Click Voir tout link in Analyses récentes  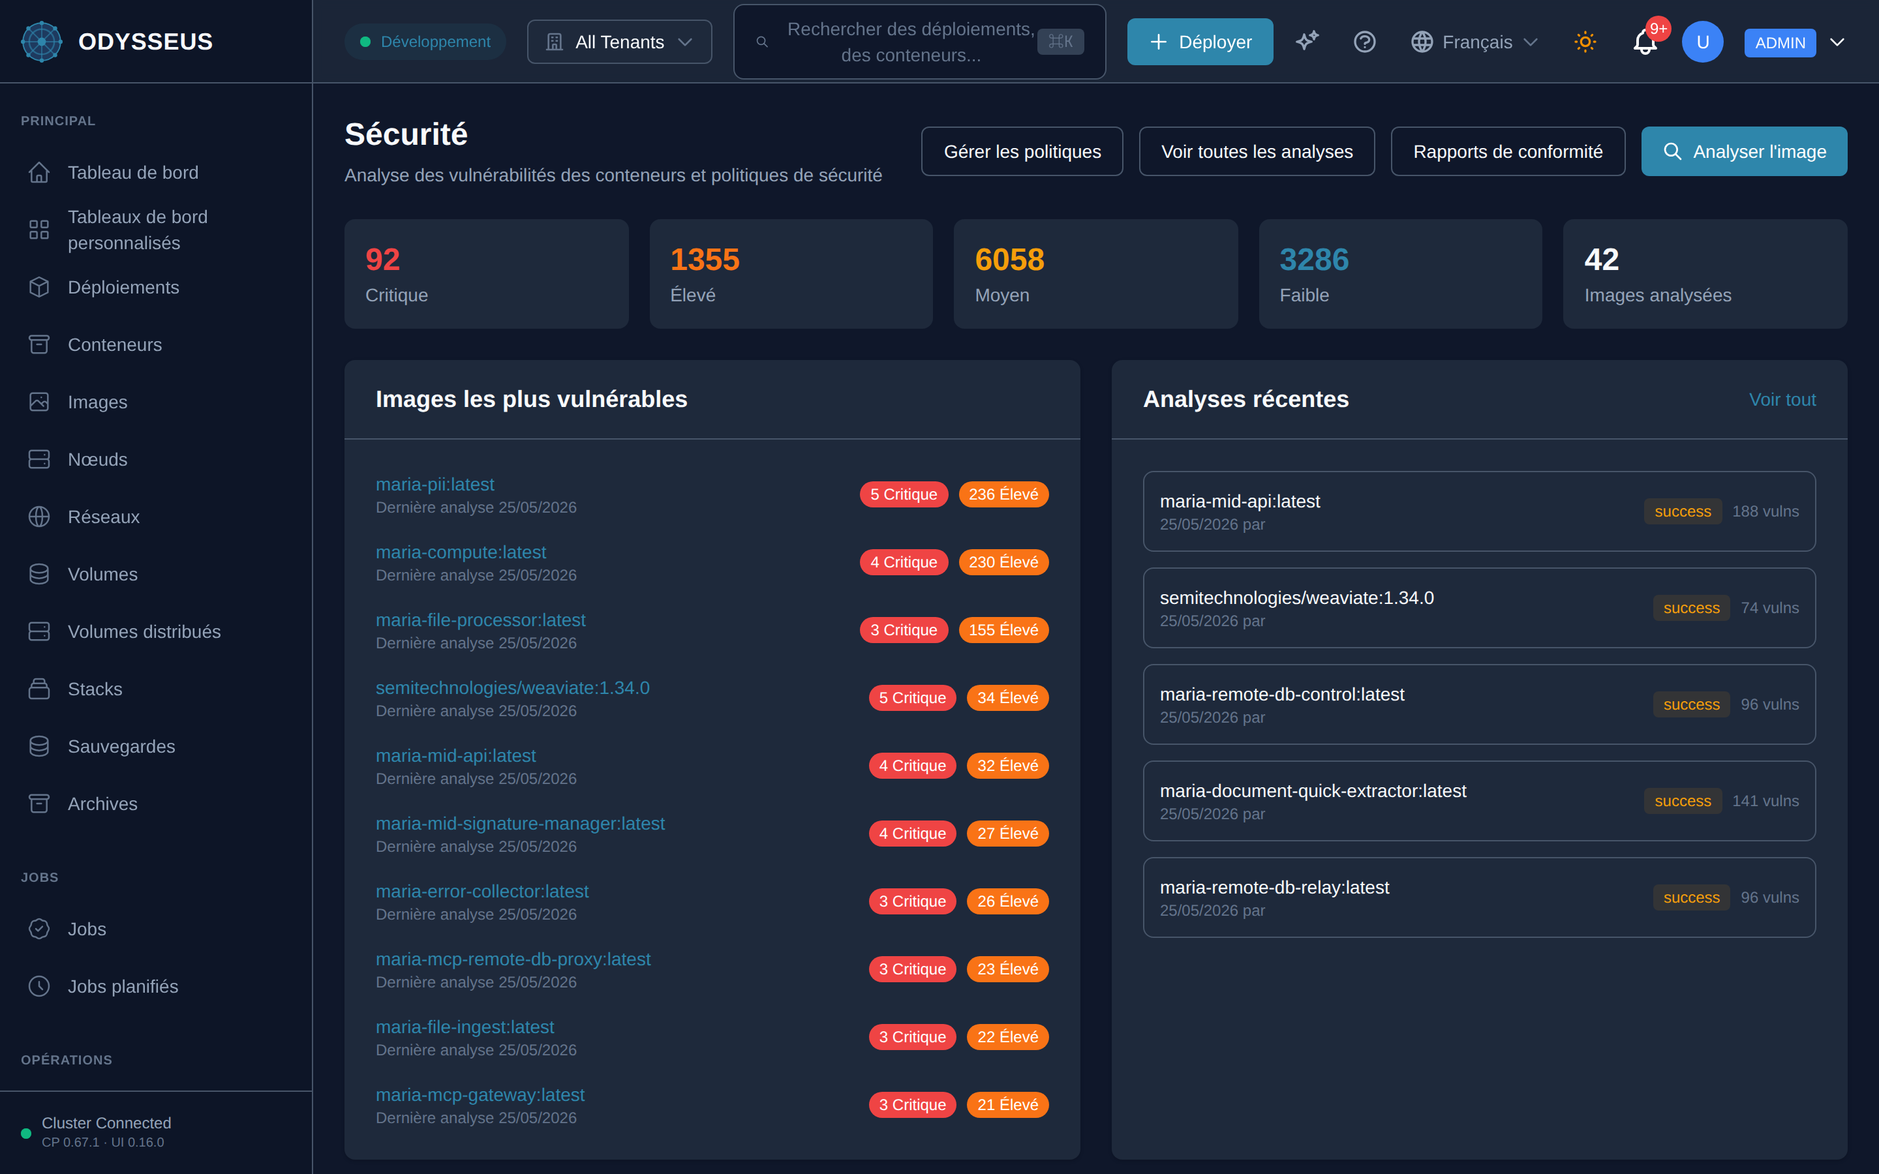pos(1782,400)
